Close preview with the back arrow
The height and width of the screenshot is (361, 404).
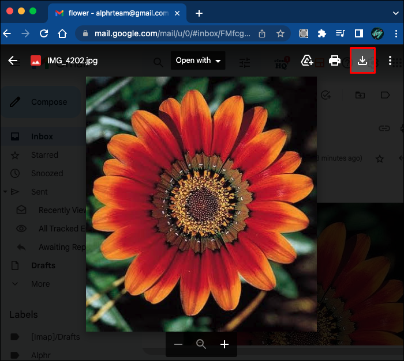pos(13,60)
